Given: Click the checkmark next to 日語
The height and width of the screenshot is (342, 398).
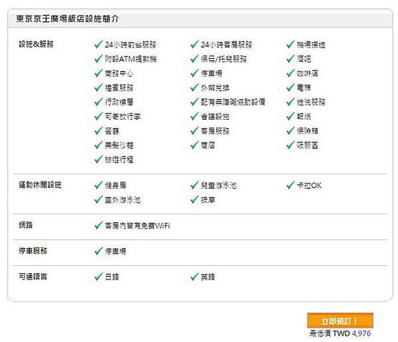Looking at the screenshot, I should point(98,277).
